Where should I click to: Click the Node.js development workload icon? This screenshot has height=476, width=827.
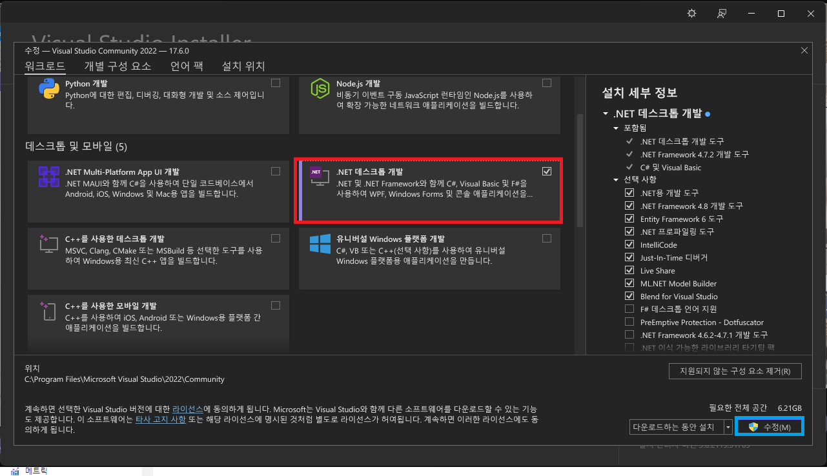[x=320, y=89]
